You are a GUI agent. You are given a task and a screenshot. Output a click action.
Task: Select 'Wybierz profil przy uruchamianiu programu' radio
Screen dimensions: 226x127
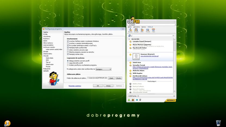click(x=68, y=65)
